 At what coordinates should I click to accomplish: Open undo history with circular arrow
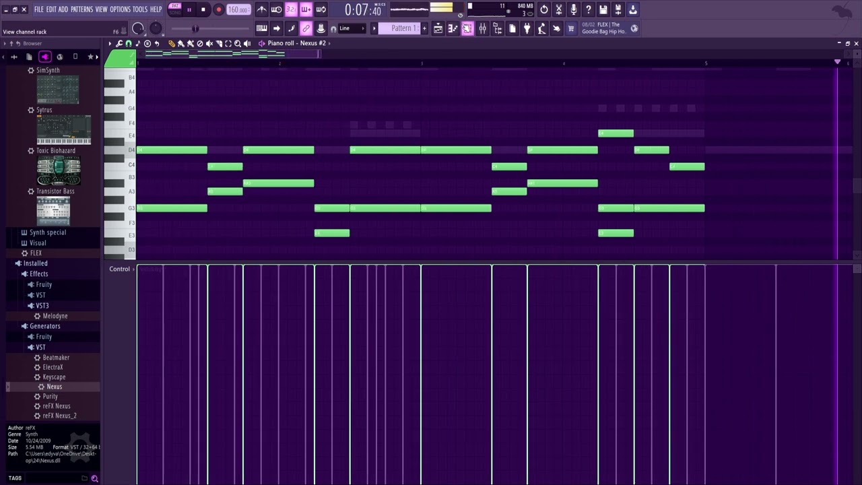pos(544,9)
